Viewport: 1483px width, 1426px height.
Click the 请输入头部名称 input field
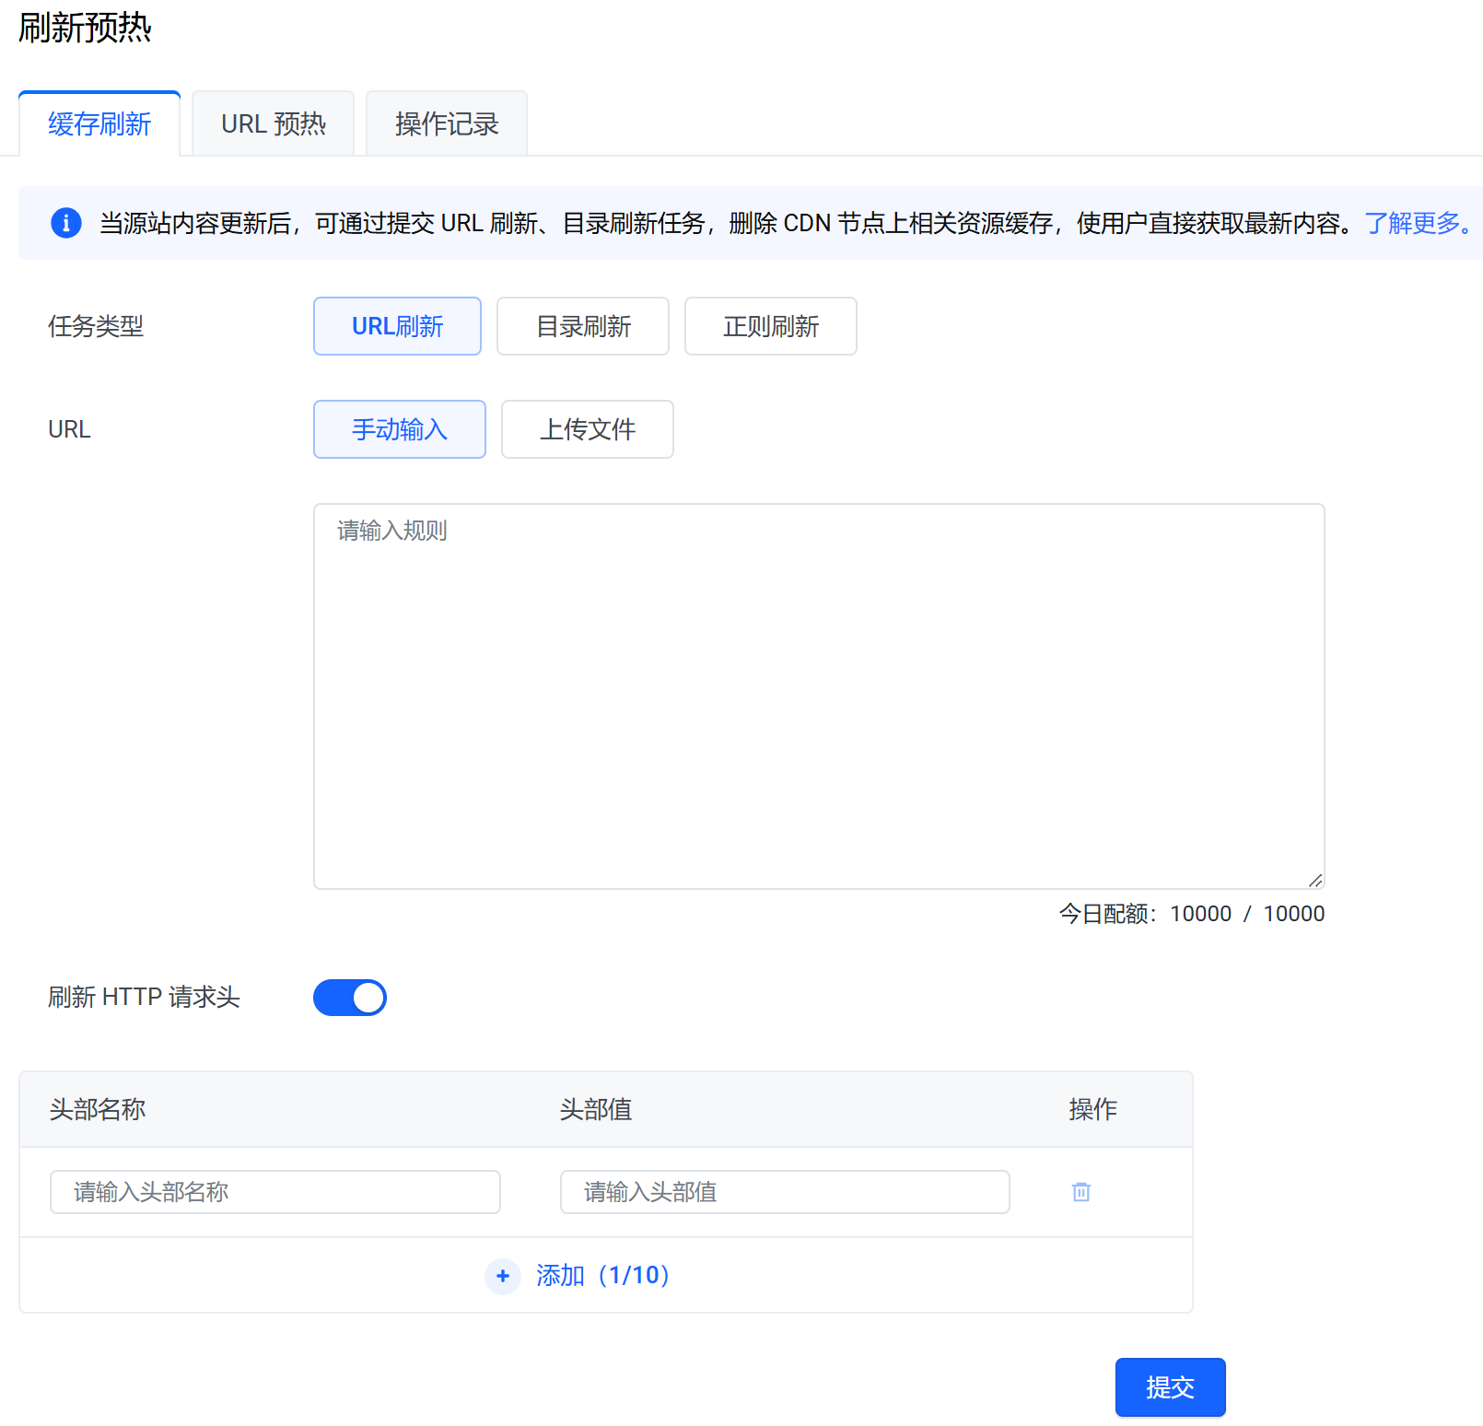click(x=275, y=1192)
